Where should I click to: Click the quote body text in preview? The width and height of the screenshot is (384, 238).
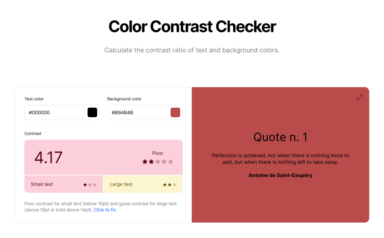[280, 159]
